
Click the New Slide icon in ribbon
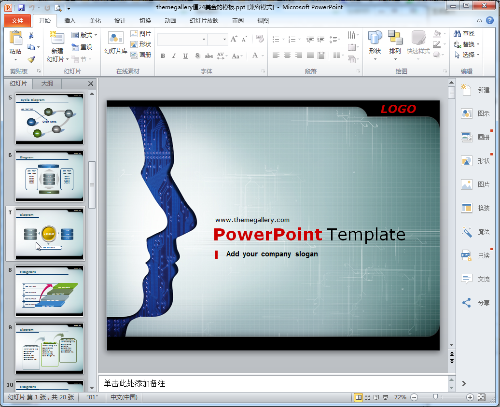[57, 37]
